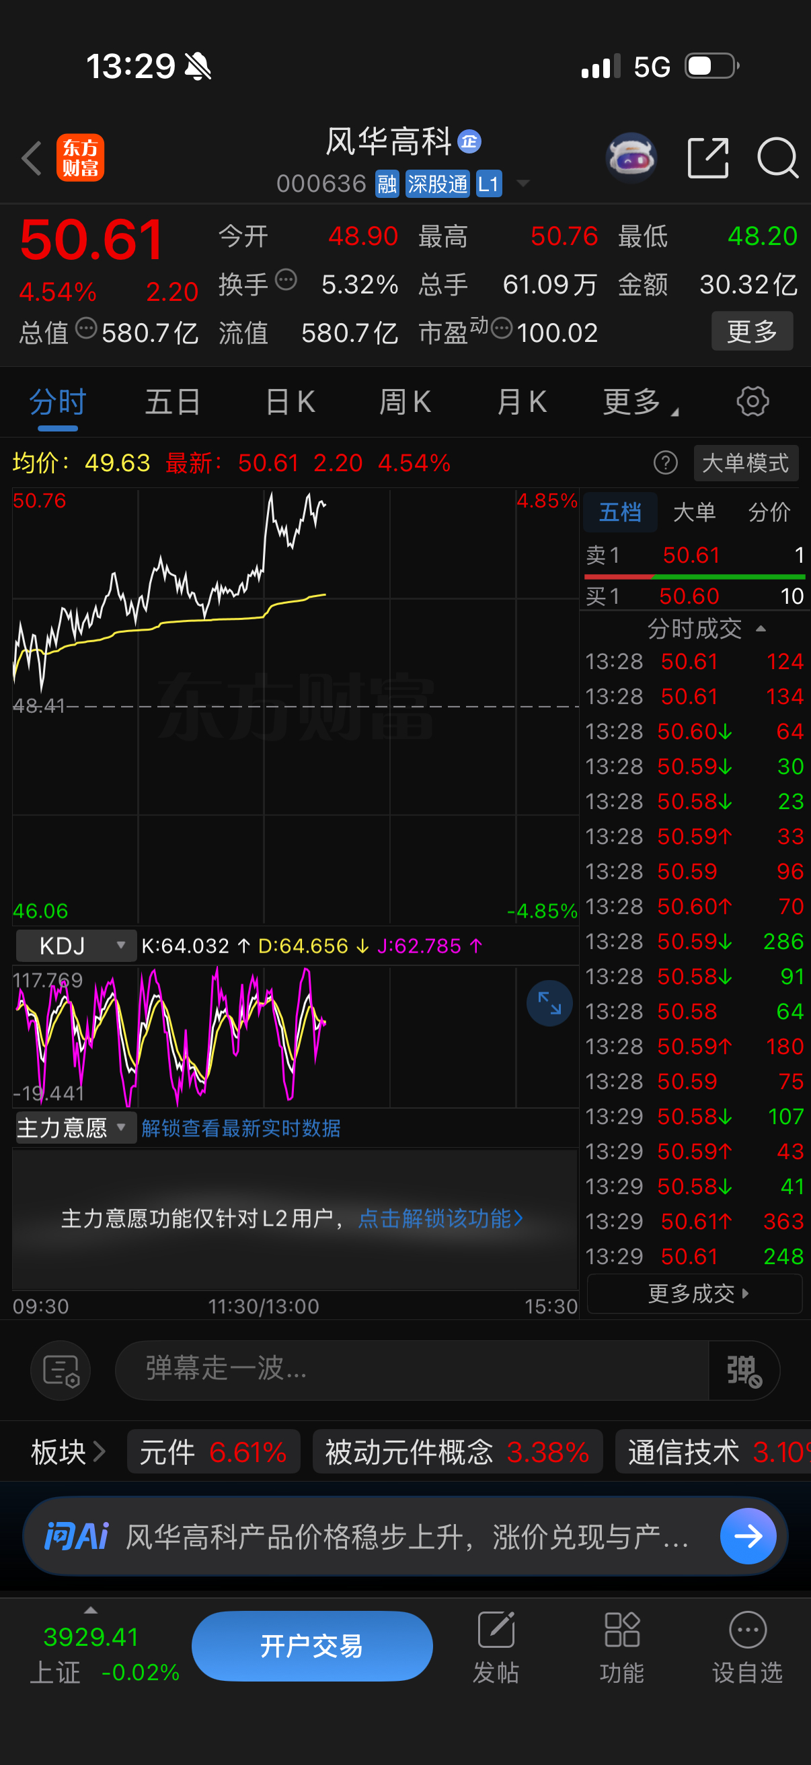This screenshot has height=1765, width=811.
Task: Tap the 风华高科产品价格 AI question text
Action: click(x=408, y=1536)
